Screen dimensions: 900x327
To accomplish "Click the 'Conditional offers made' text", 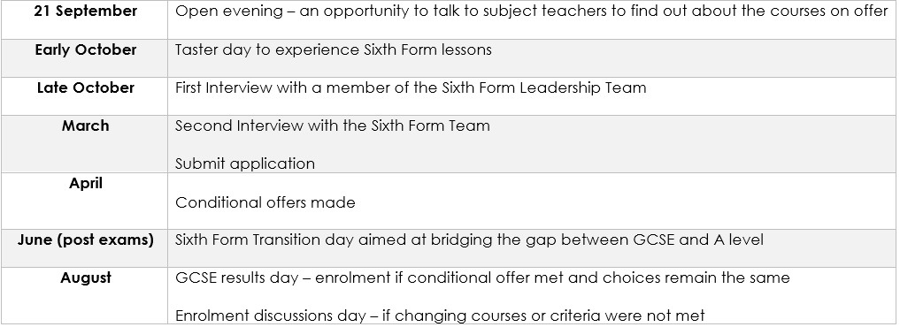I will [265, 202].
